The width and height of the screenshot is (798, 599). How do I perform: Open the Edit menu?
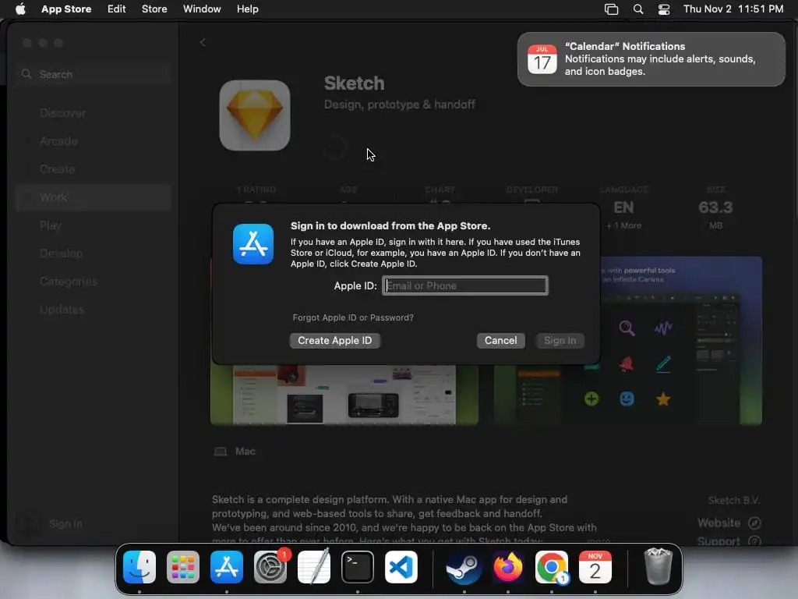[x=117, y=9]
